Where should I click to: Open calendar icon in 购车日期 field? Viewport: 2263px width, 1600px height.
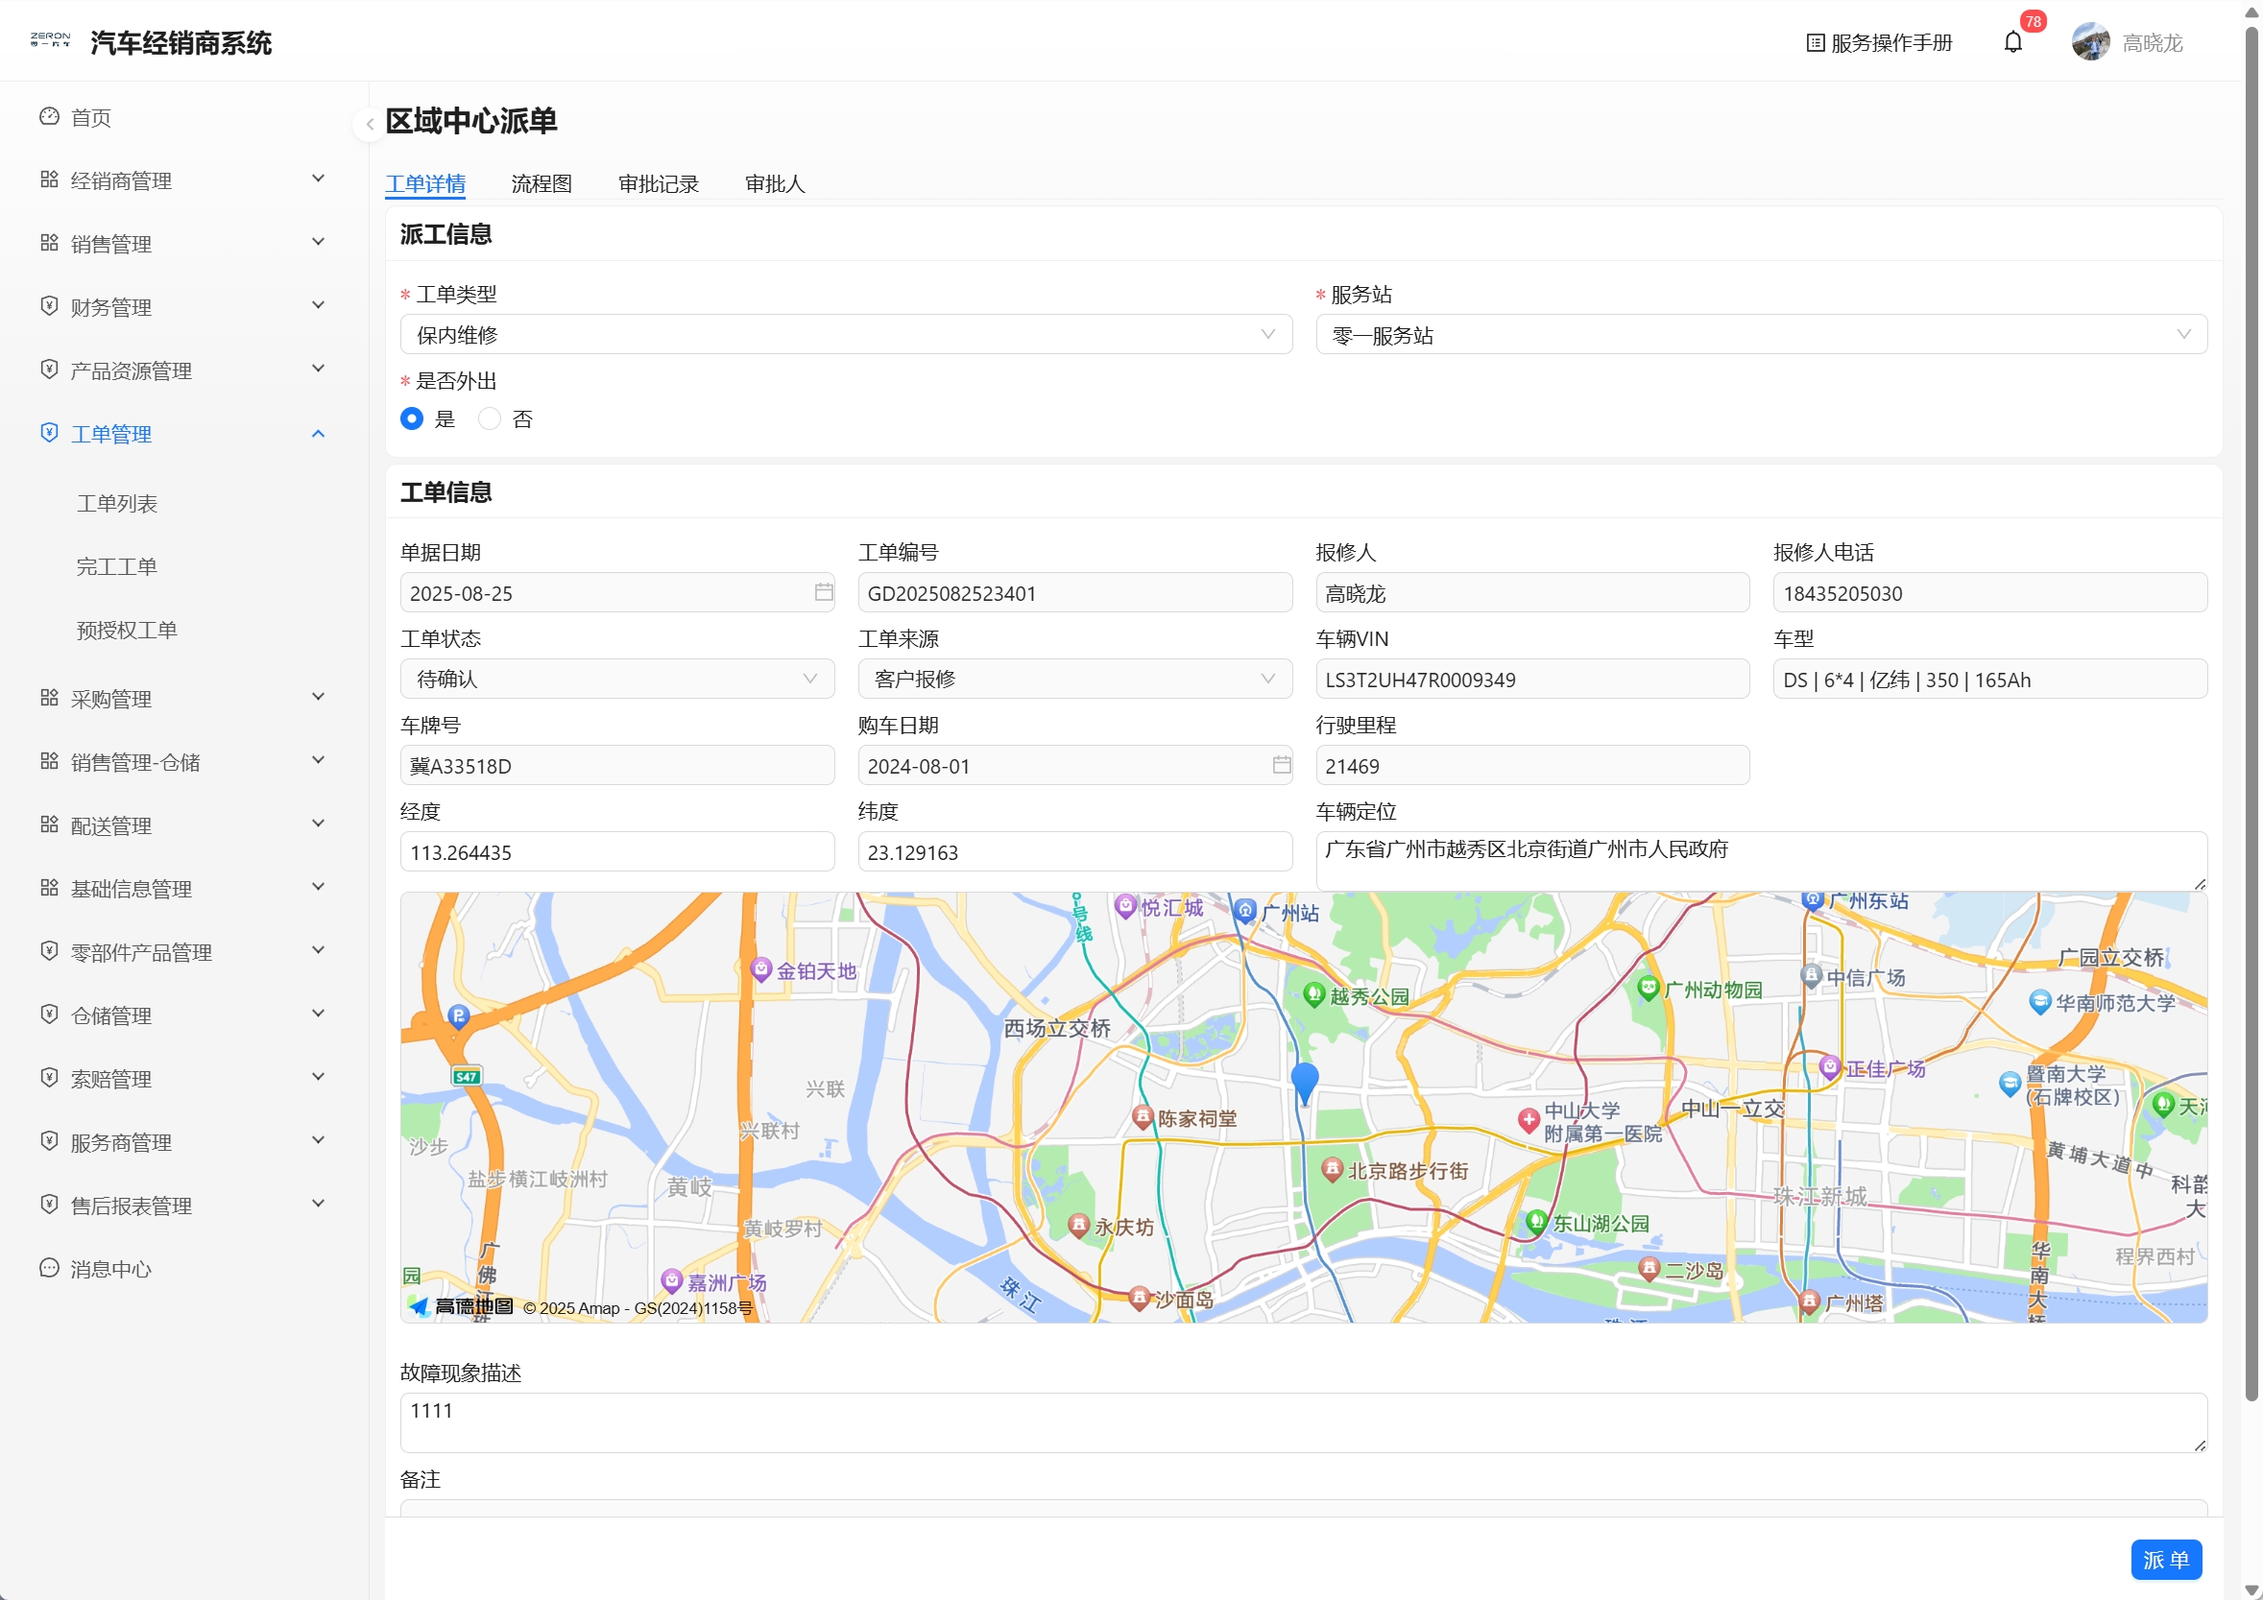[1282, 765]
